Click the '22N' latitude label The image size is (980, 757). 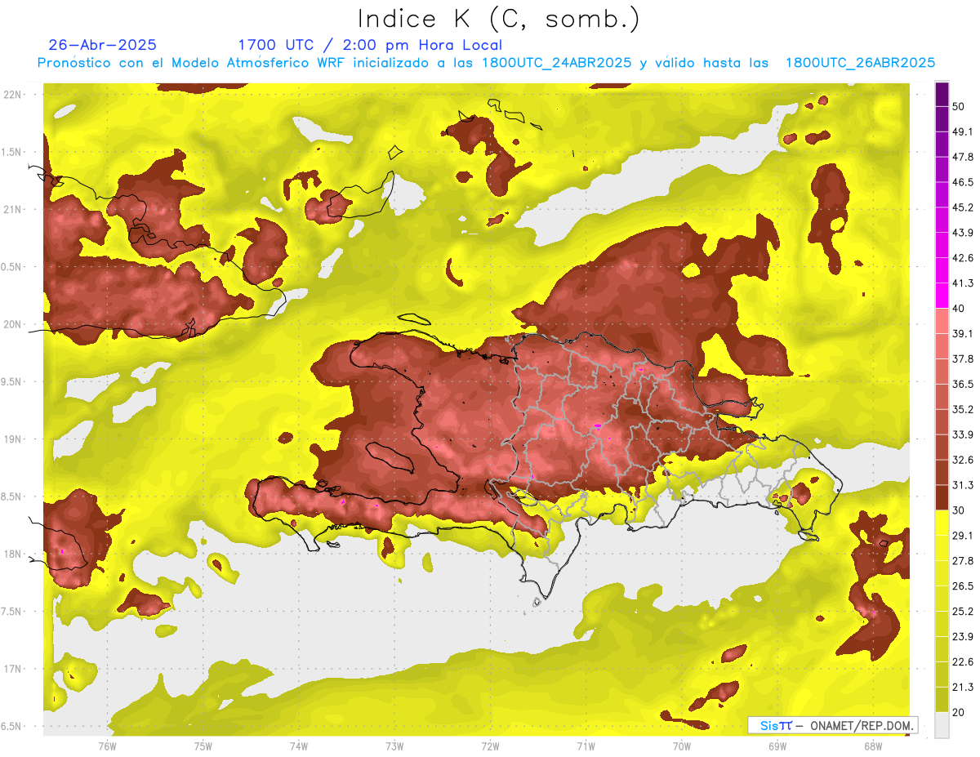click(x=13, y=94)
